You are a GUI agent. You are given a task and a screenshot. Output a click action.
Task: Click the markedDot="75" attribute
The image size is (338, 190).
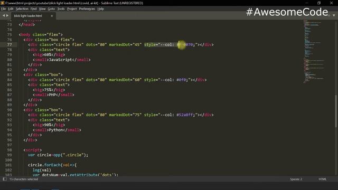[125, 115]
